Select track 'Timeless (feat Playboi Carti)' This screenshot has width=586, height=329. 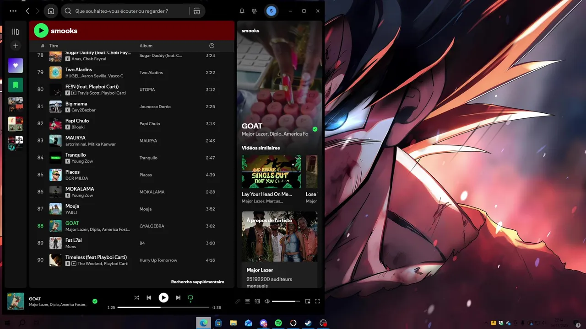(x=96, y=257)
